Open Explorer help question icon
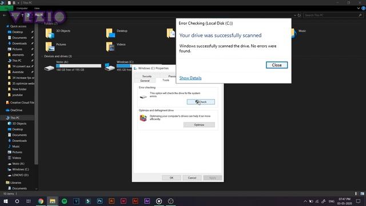 point(363,8)
